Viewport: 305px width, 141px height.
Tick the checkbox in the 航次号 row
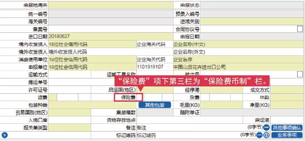300,74
